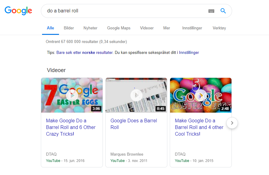The image size is (269, 175).
Task: Click DTAQ under the 6 Other Crazy Tricks video
Action: pyautogui.click(x=51, y=154)
